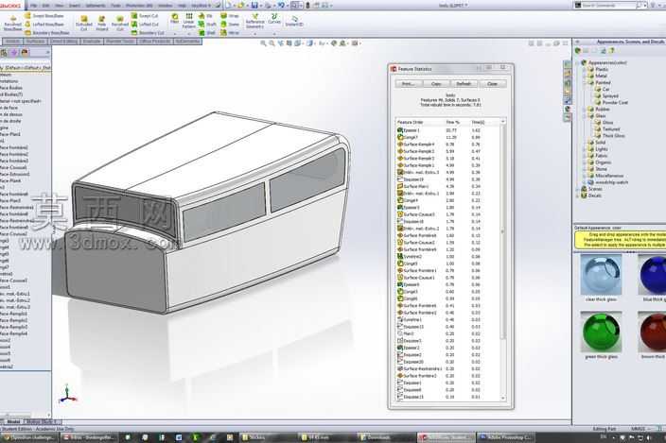Click the Save icon in top toolbar

(x=254, y=6)
